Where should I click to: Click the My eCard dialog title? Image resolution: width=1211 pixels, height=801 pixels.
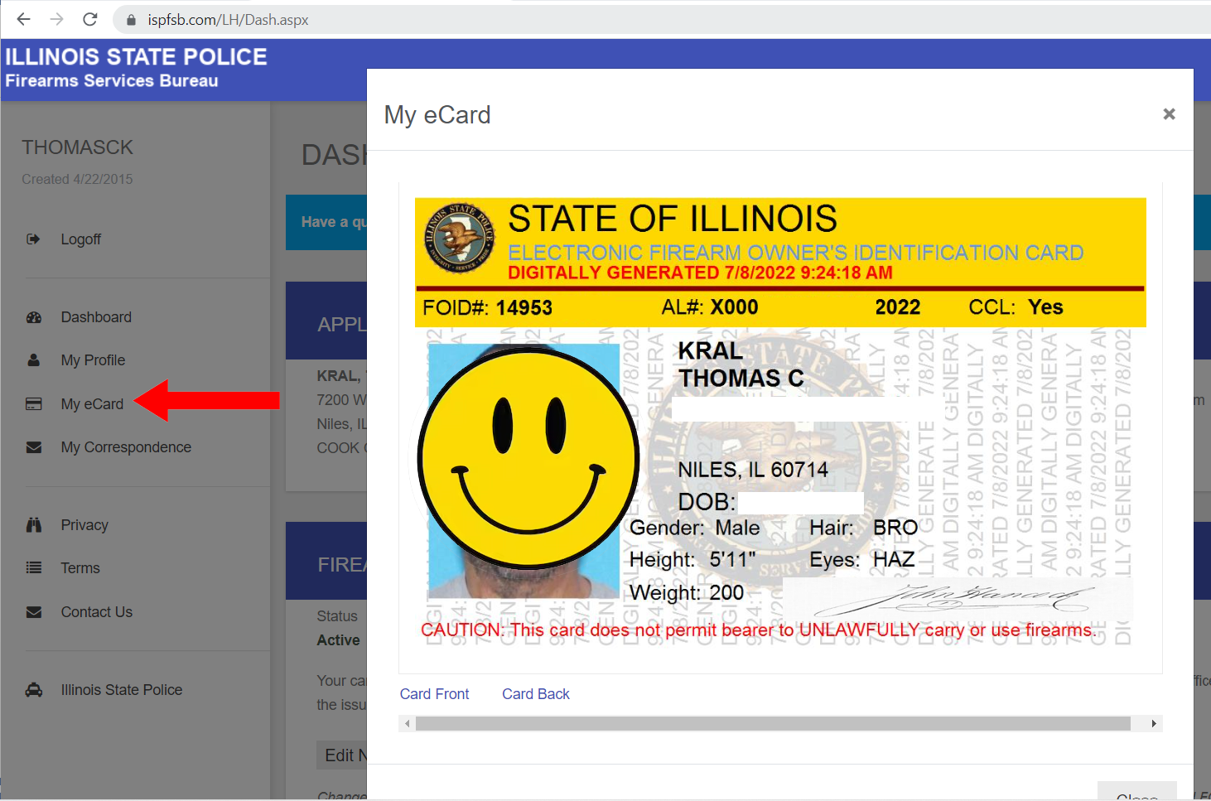click(x=437, y=115)
